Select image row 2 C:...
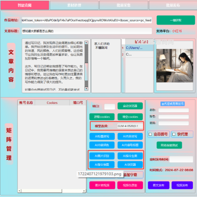Viewport: 197px width, 197px height. point(139,54)
